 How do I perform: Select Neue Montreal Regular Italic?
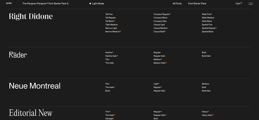(159, 91)
